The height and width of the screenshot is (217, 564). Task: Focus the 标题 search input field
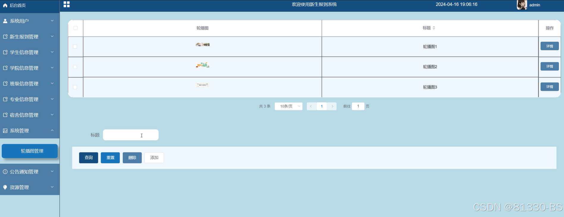click(x=131, y=135)
